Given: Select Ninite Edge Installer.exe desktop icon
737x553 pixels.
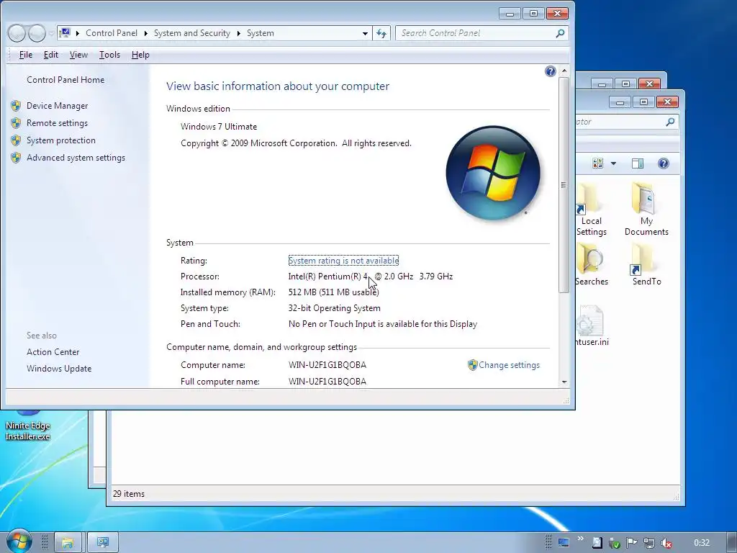Looking at the screenshot, I should 27,426.
